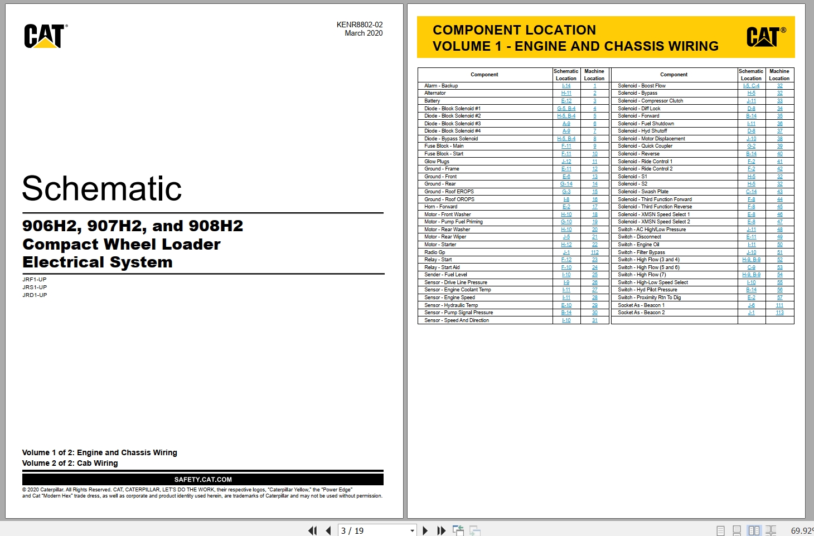The image size is (814, 536).
Task: Click the document number KENR8802-02
Action: pyautogui.click(x=360, y=25)
